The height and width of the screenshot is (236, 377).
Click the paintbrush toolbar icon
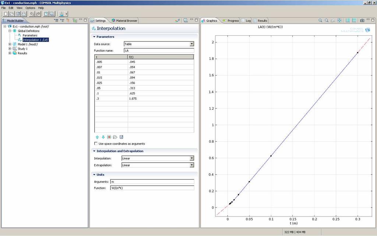[x=61, y=14]
